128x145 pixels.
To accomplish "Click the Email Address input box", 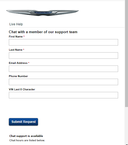I will (x=63, y=69).
